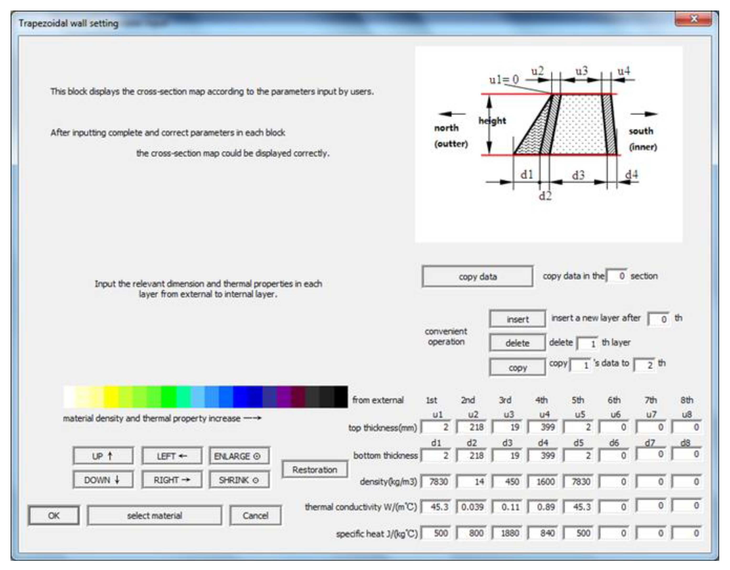Close the Trapezoidal wall setting dialog

click(x=694, y=19)
